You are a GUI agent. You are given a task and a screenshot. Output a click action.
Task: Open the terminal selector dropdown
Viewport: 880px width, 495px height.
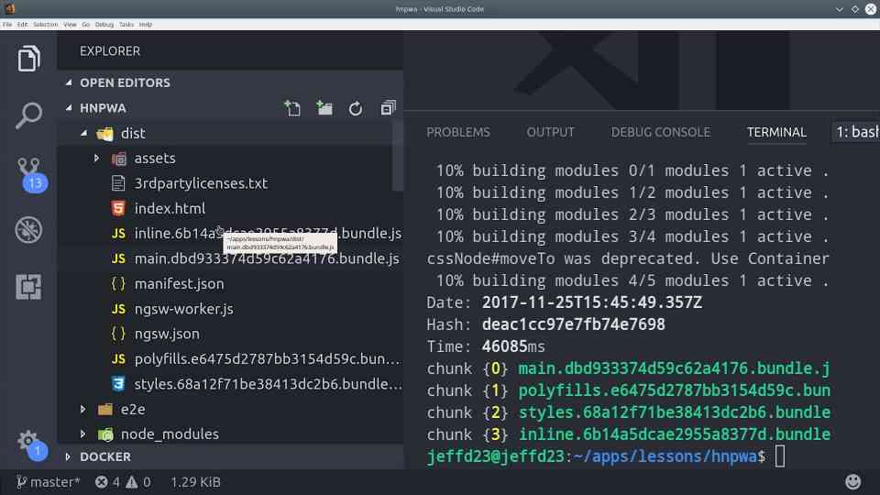tap(856, 132)
